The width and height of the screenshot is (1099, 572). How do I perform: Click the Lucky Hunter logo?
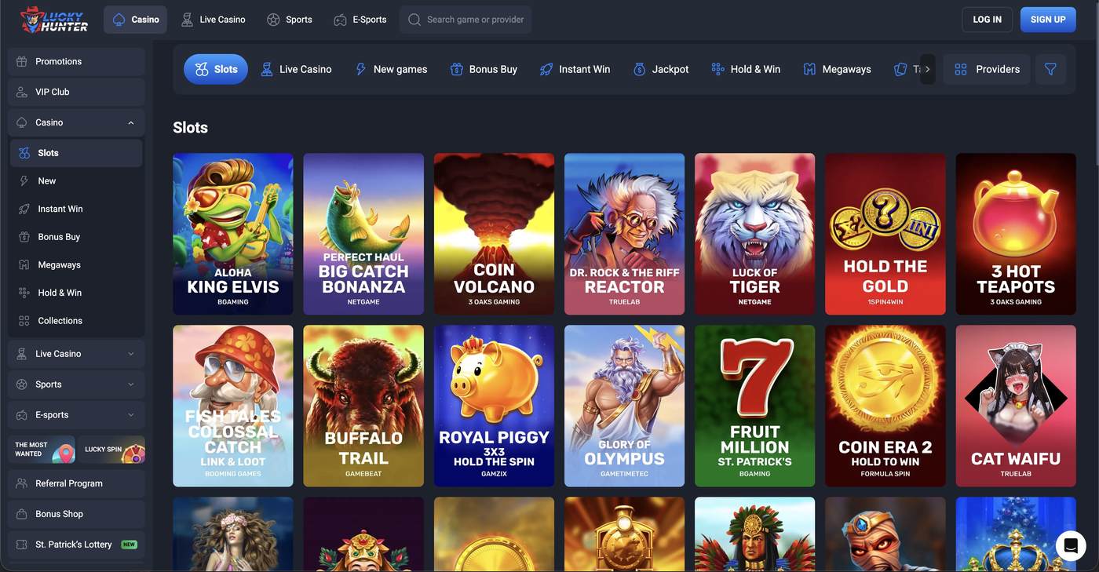(54, 20)
